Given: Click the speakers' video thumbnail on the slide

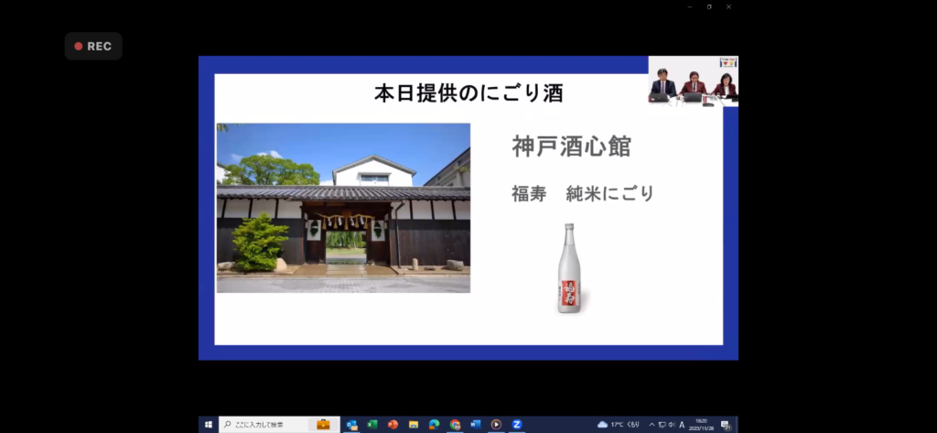Looking at the screenshot, I should [x=694, y=81].
